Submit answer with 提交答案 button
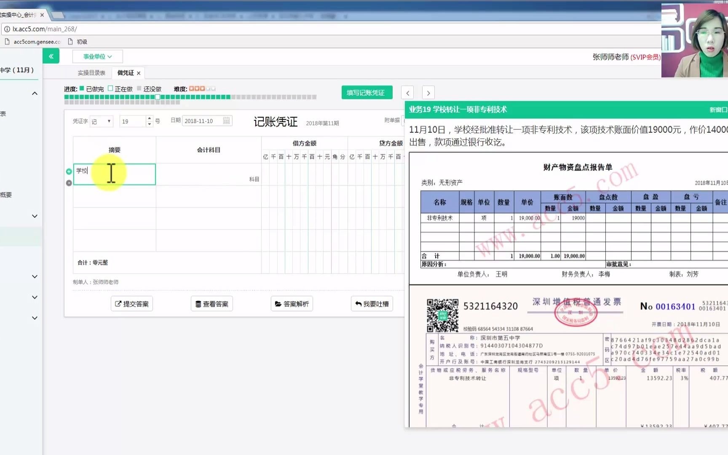Screen dimensions: 728x455 click(x=132, y=304)
